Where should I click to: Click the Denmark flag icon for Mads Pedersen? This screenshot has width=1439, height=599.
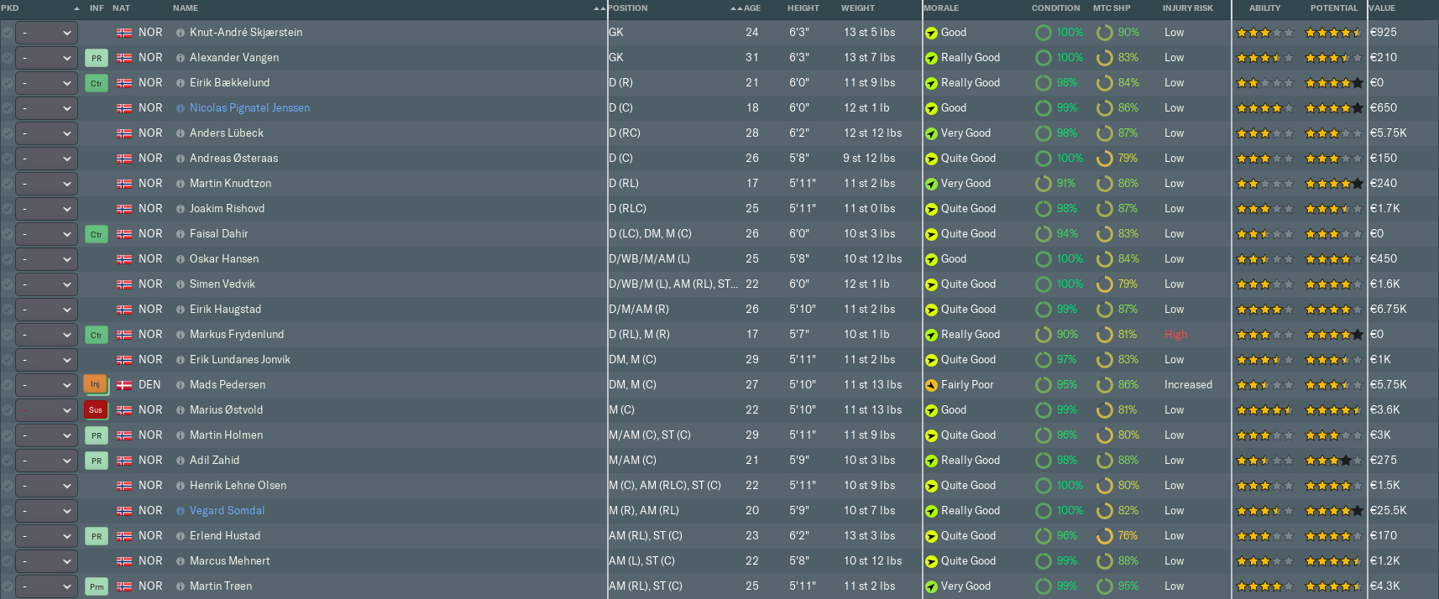(x=124, y=385)
